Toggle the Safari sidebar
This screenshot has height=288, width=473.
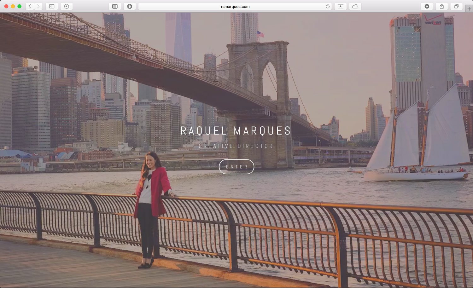[52, 6]
